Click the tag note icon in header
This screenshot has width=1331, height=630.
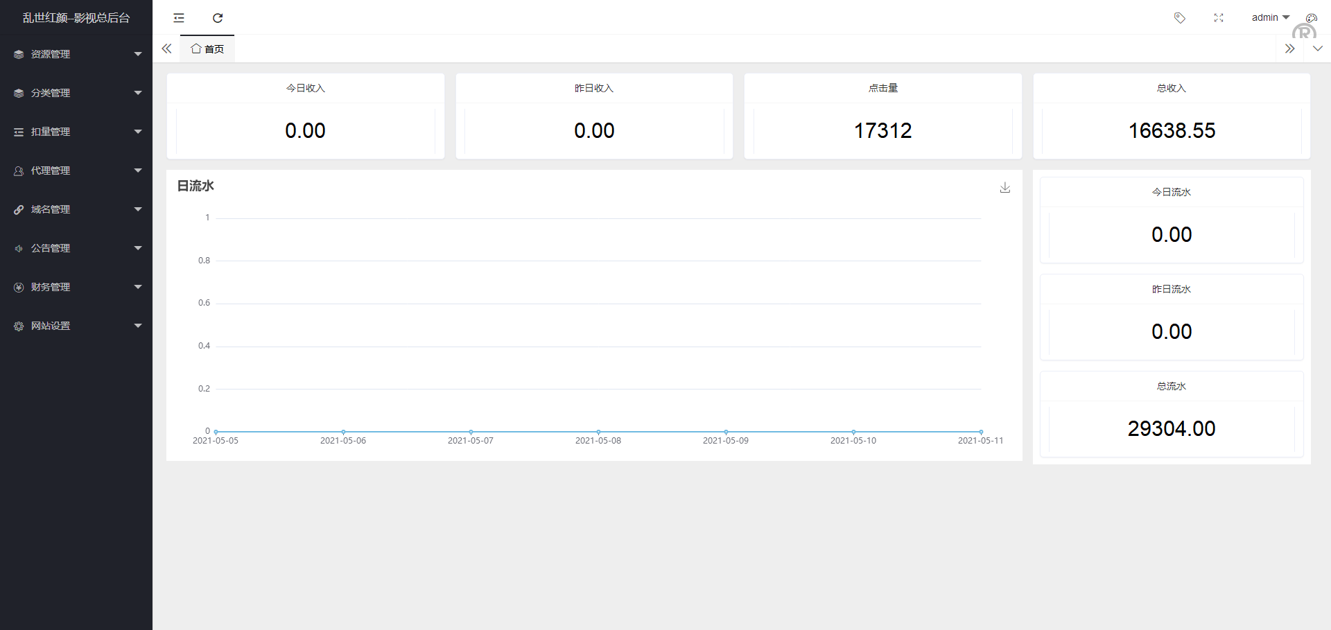[1179, 18]
